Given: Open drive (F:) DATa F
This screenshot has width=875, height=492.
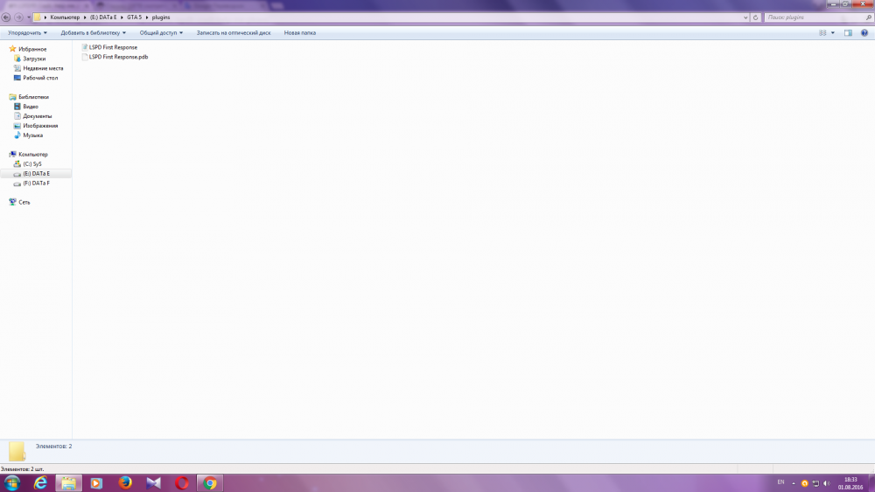Looking at the screenshot, I should (36, 184).
